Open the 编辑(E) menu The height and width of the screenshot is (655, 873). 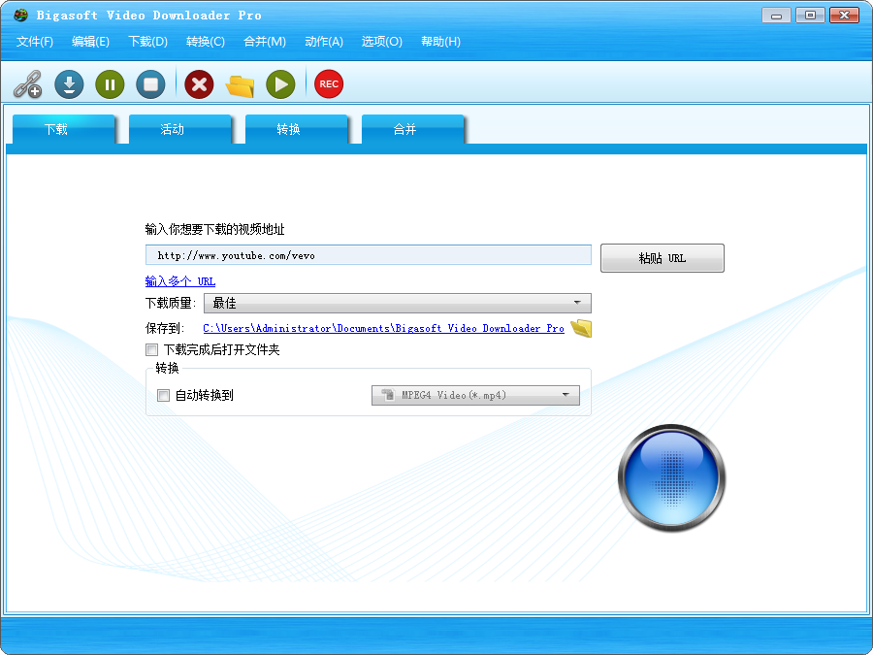pos(91,42)
